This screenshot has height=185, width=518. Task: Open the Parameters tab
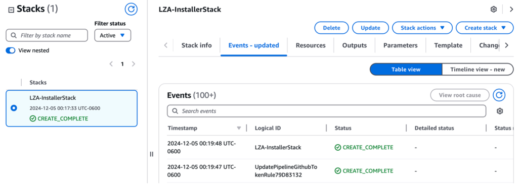point(401,45)
